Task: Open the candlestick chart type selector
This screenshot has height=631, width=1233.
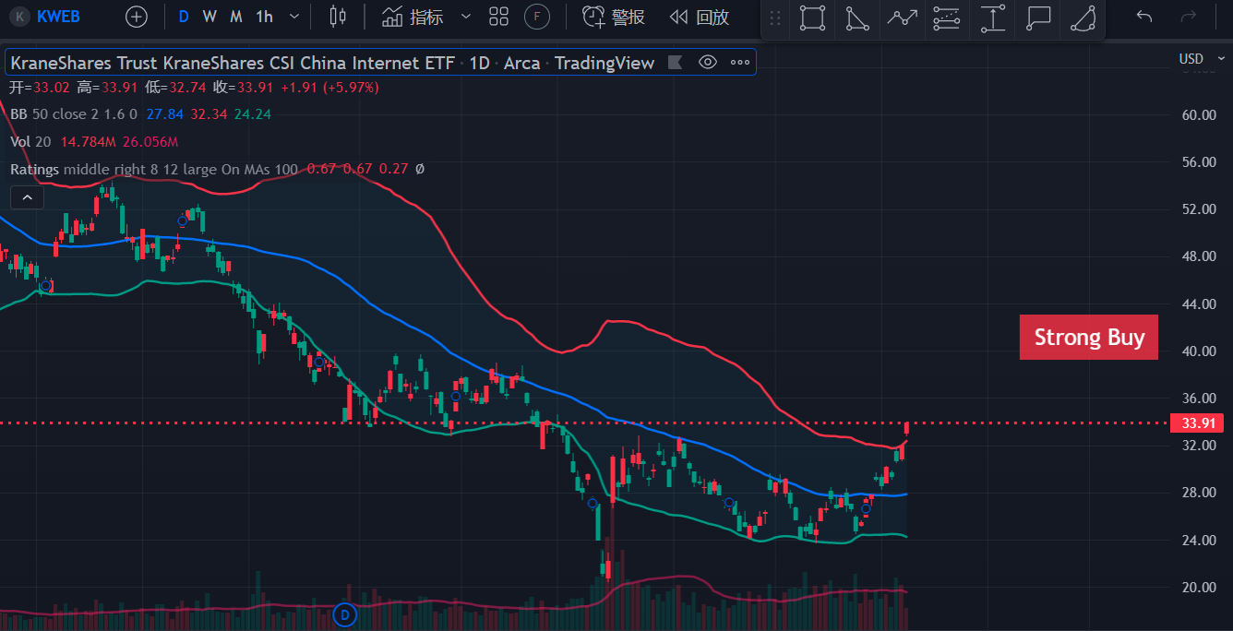Action: [338, 17]
